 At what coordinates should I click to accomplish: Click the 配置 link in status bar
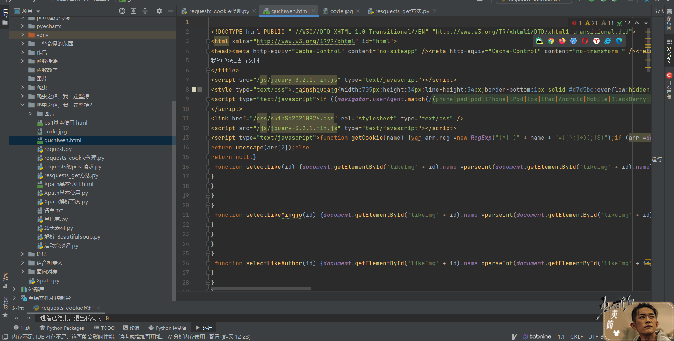click(214, 337)
